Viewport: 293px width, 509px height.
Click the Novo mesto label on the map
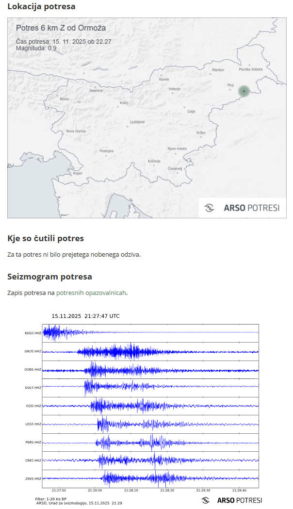pyautogui.click(x=177, y=148)
